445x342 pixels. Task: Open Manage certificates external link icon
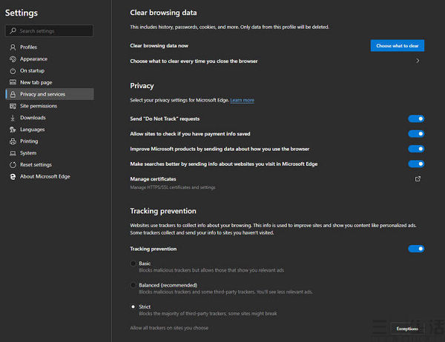pos(418,179)
